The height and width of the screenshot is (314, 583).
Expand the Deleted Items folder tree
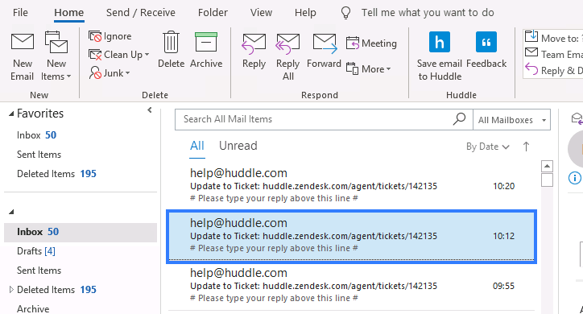11,290
